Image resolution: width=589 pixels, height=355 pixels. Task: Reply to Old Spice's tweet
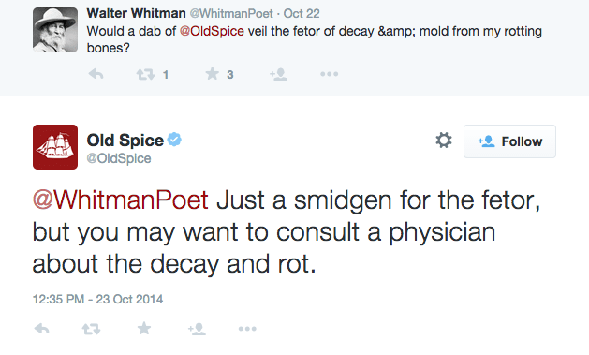(42, 329)
